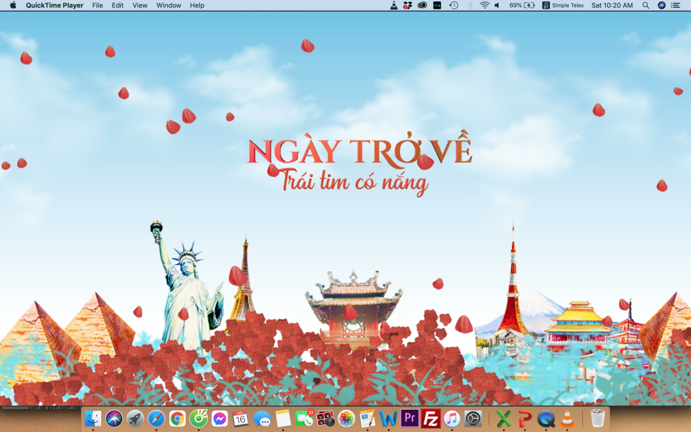
Task: Open the Apple menu
Action: pos(13,5)
